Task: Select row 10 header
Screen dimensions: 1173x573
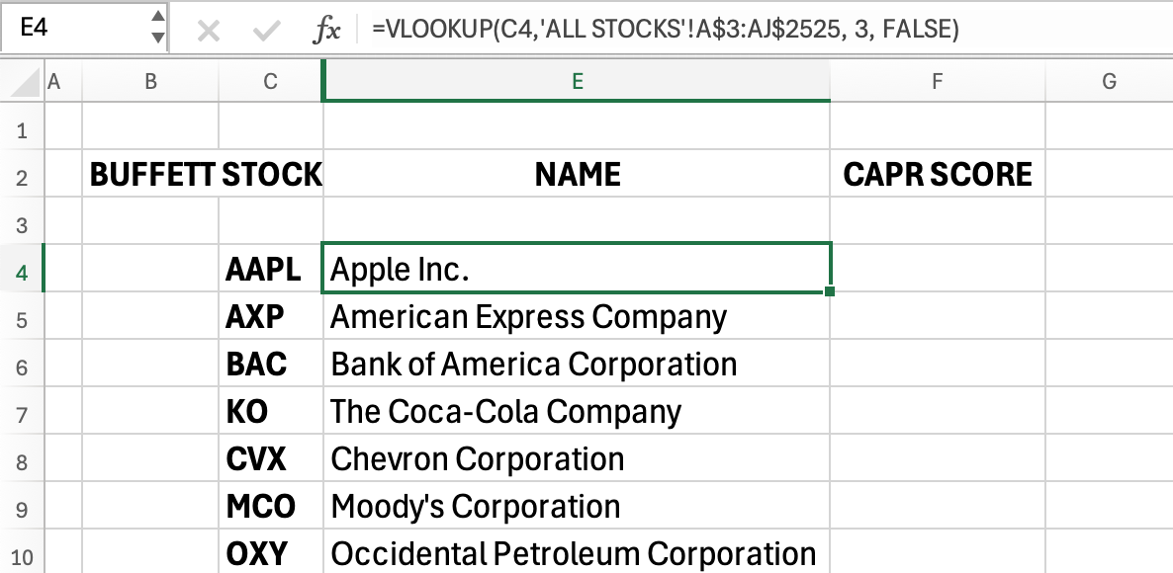Action: [x=22, y=555]
